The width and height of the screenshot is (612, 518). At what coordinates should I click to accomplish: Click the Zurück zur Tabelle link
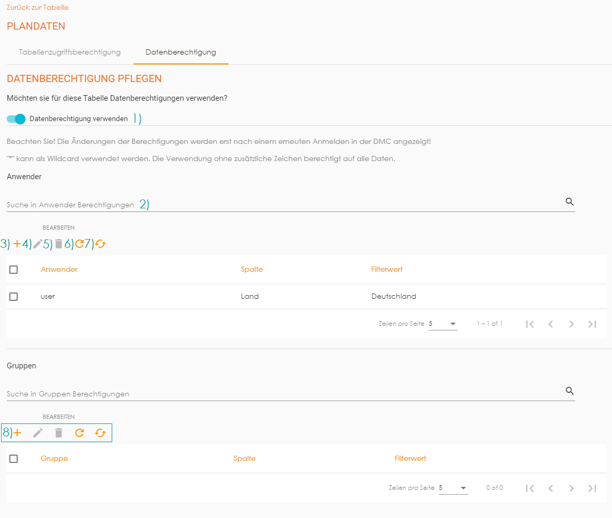(37, 8)
